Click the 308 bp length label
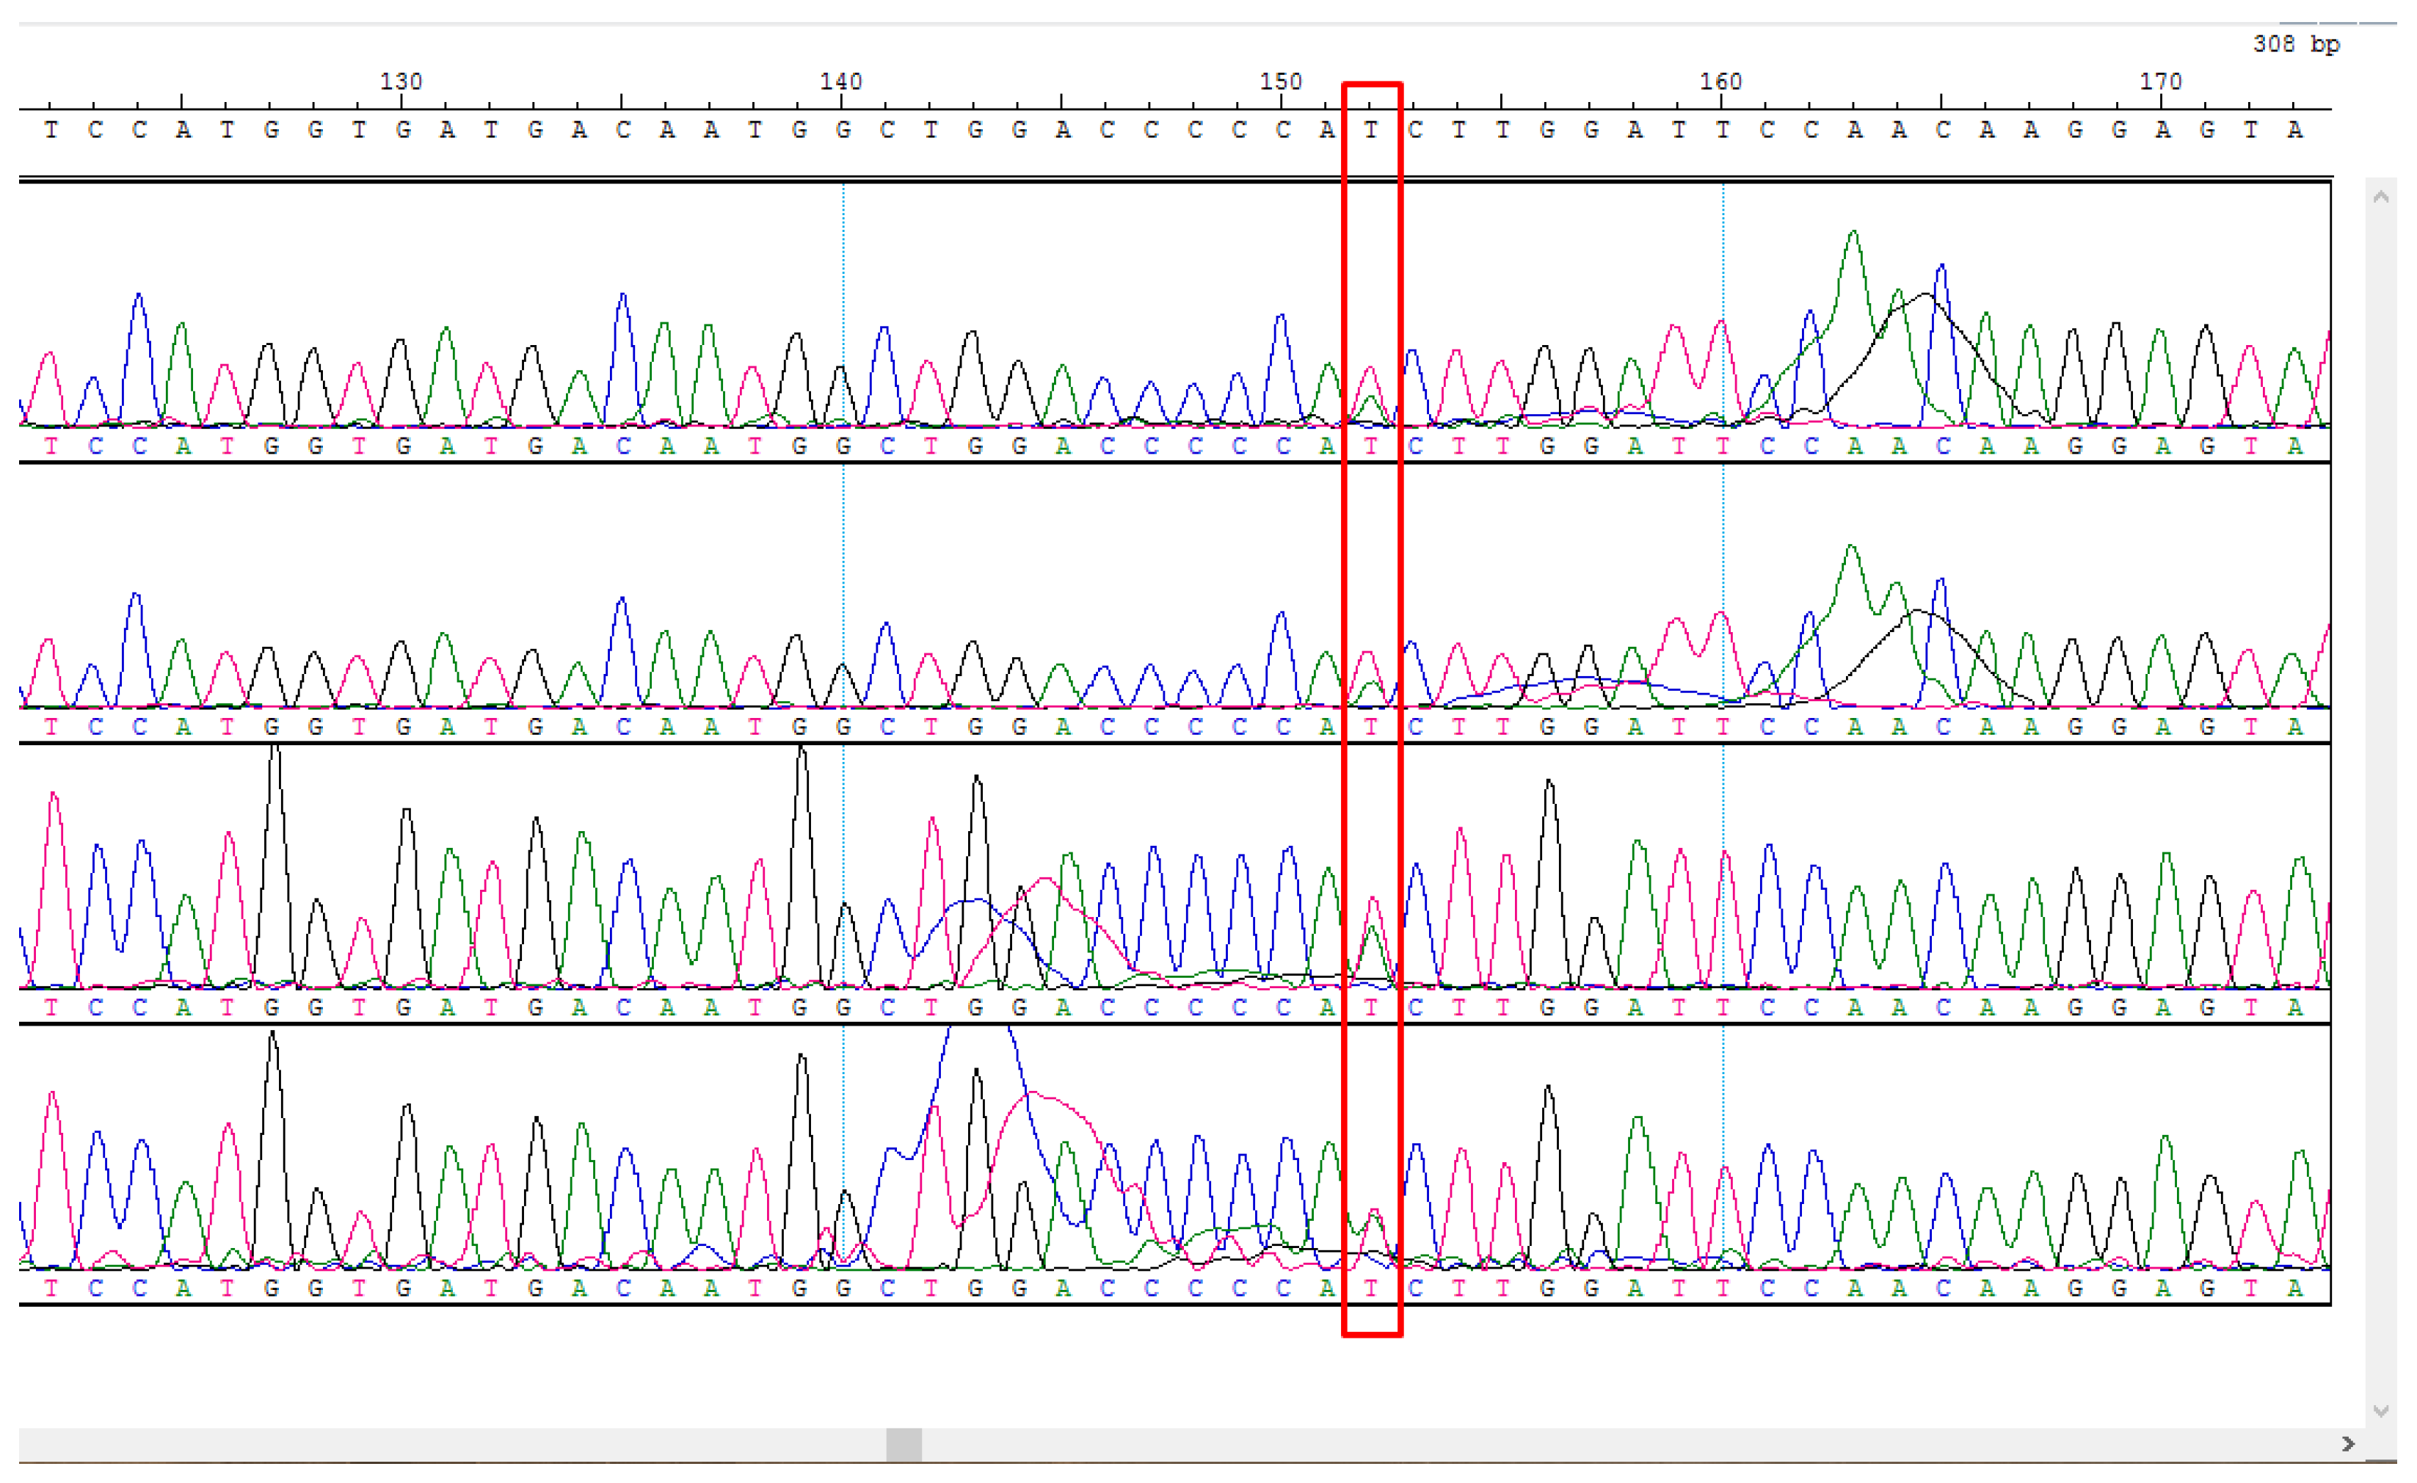This screenshot has width=2417, height=1483. (2295, 44)
